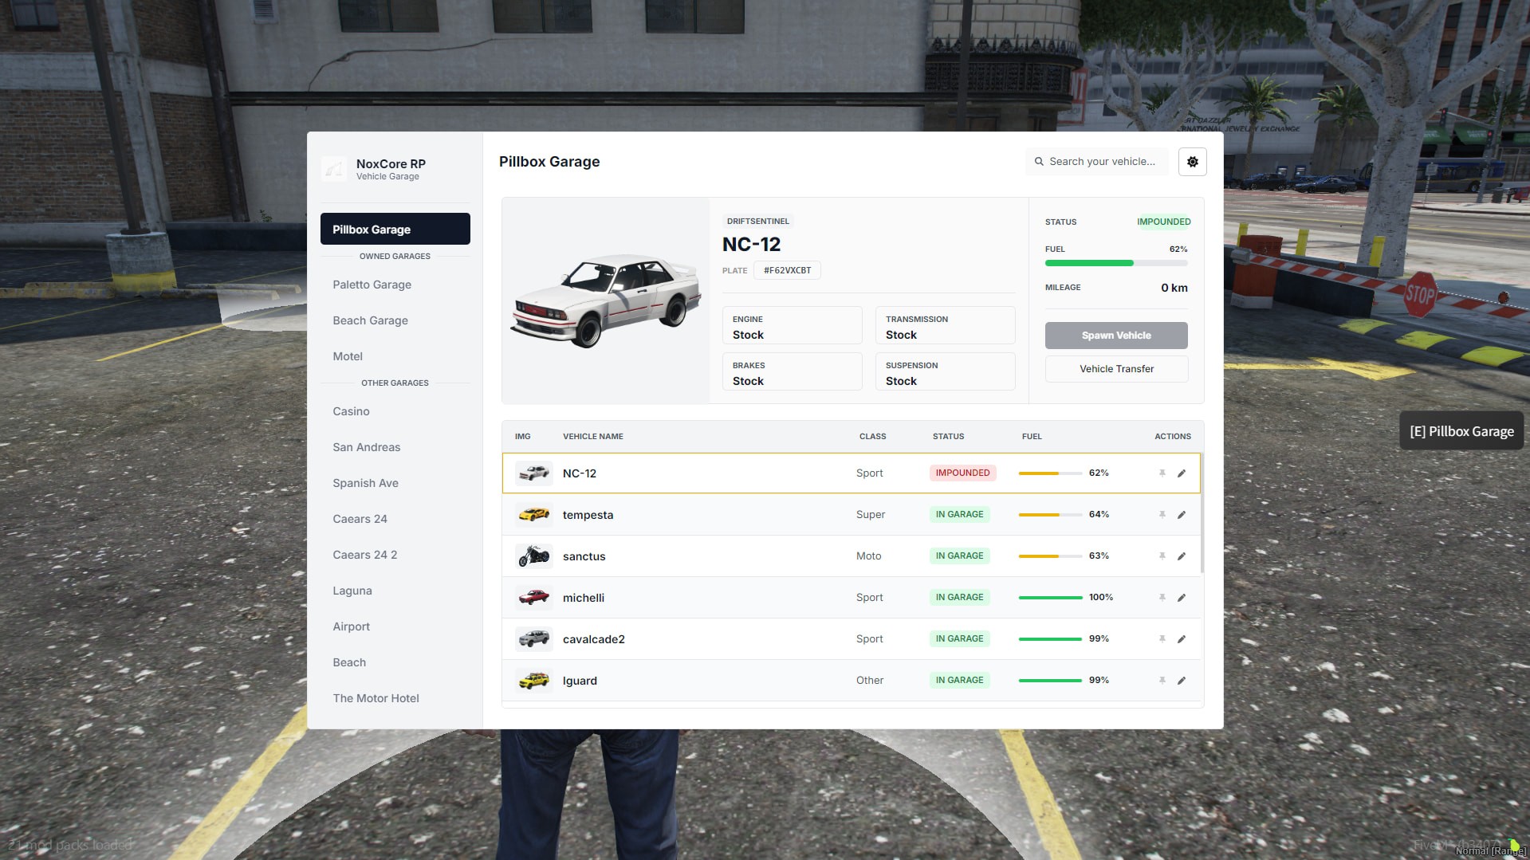
Task: Click the IN GARAGE badge for sanctus
Action: pos(959,556)
